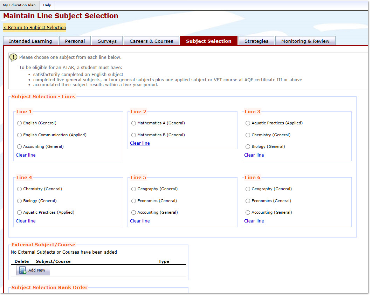
Task: Select Chemistry (General) in Line 3
Action: click(x=248, y=135)
